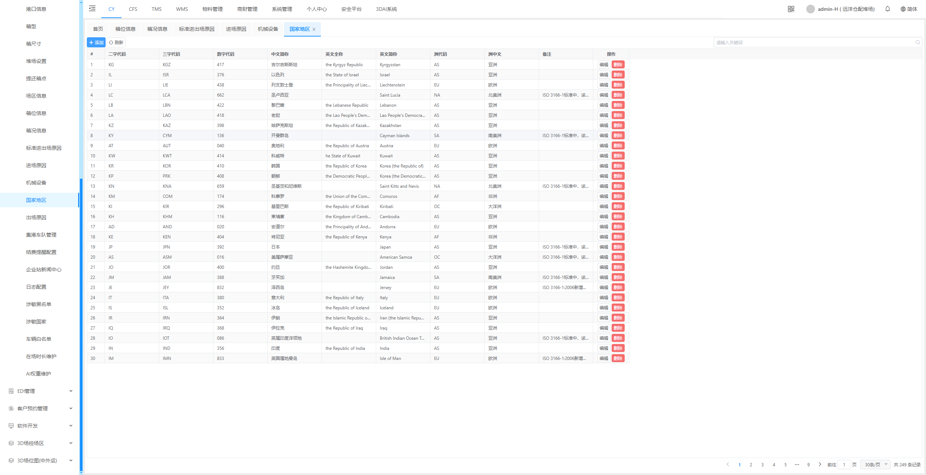Click the 刷新 refresh button
The width and height of the screenshot is (926, 475).
click(116, 43)
